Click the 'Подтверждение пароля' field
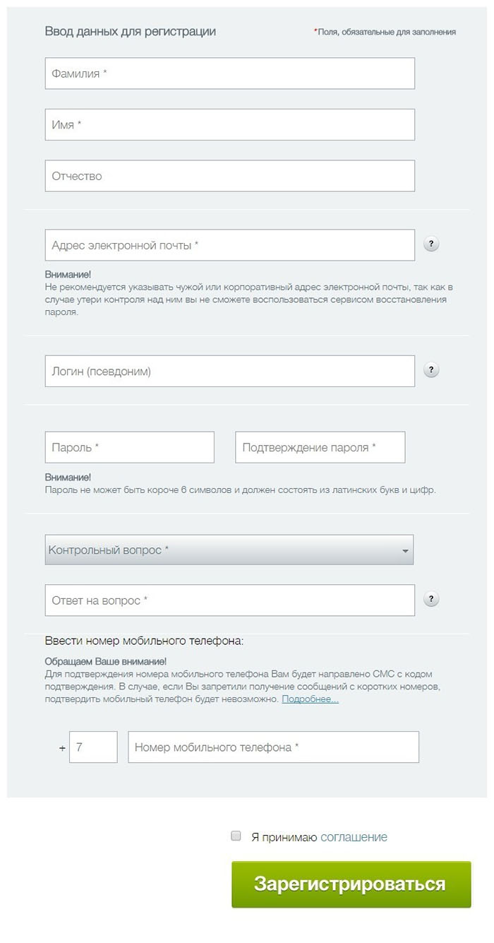 tap(320, 447)
